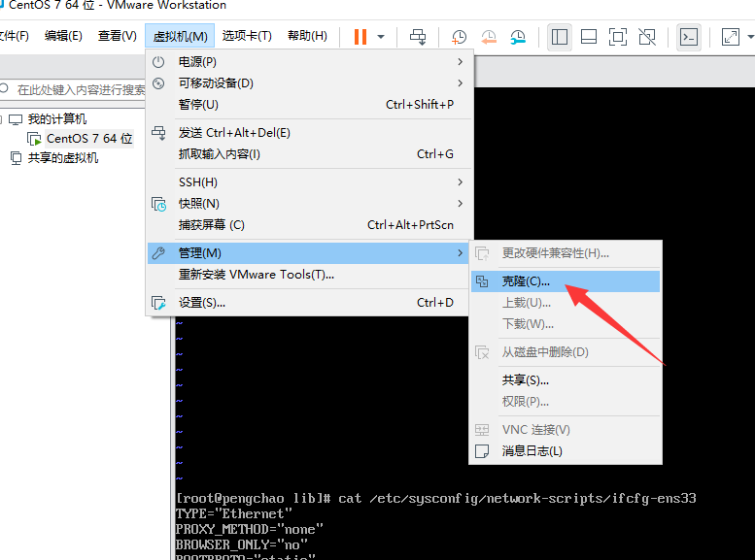
Task: Click the Revert to Snapshot toolbar icon
Action: [489, 37]
